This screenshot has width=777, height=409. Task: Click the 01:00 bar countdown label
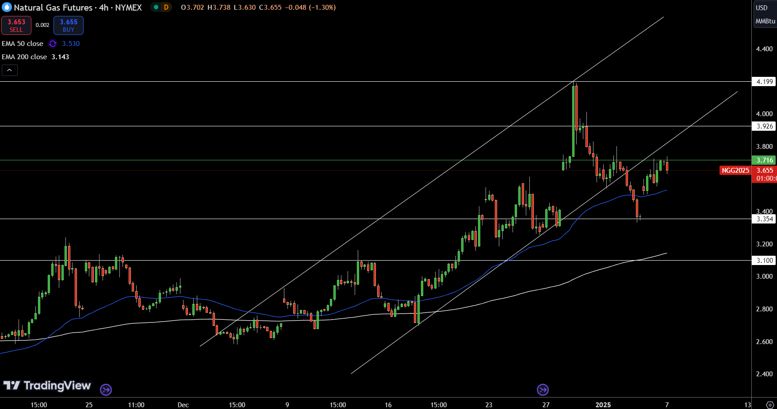(766, 178)
